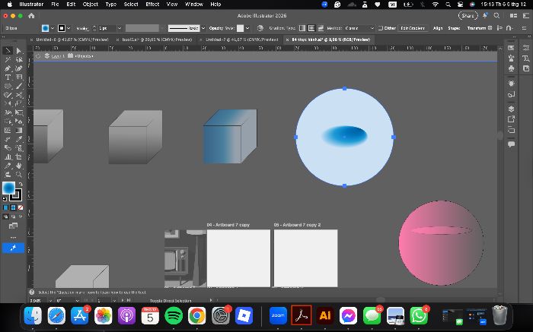The height and width of the screenshot is (332, 533).
Task: Open the Comments panel icon
Action: (511, 144)
